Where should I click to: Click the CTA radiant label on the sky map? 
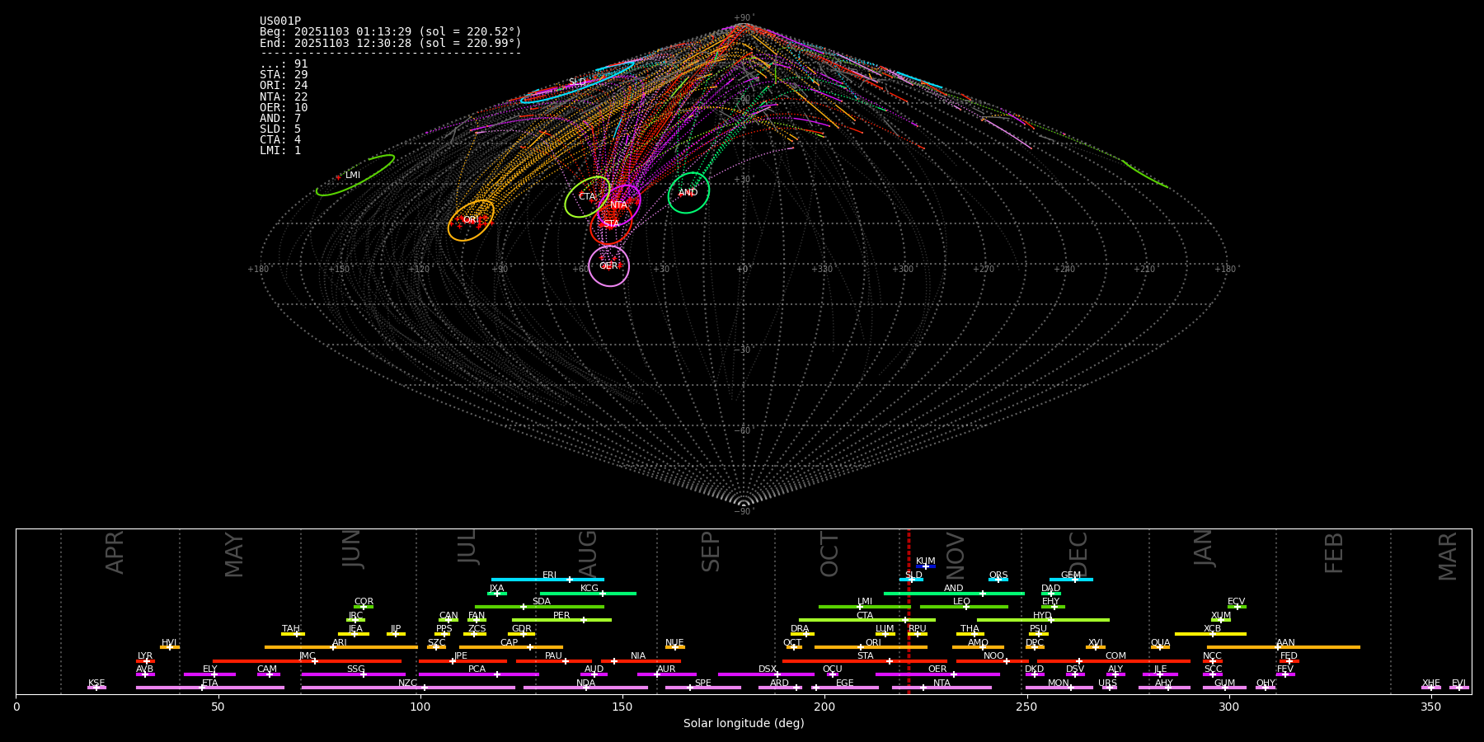pyautogui.click(x=587, y=197)
